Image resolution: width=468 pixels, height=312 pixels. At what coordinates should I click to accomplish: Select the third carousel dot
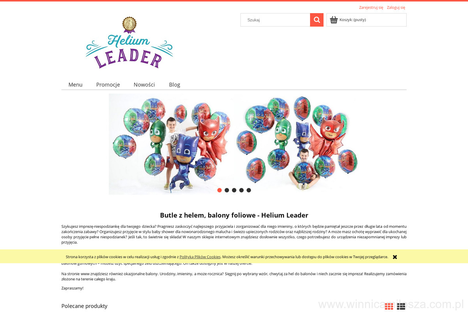click(234, 190)
